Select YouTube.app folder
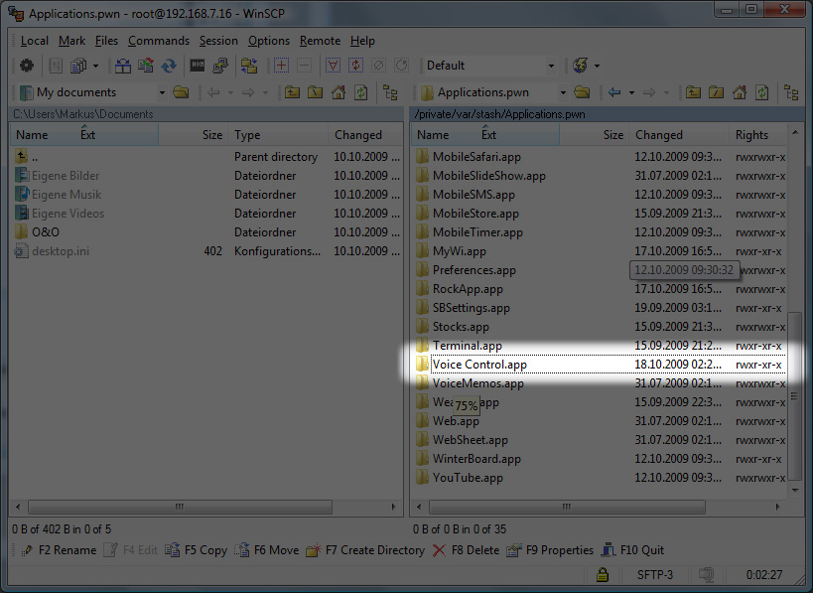Image resolution: width=813 pixels, height=593 pixels. coord(600,478)
